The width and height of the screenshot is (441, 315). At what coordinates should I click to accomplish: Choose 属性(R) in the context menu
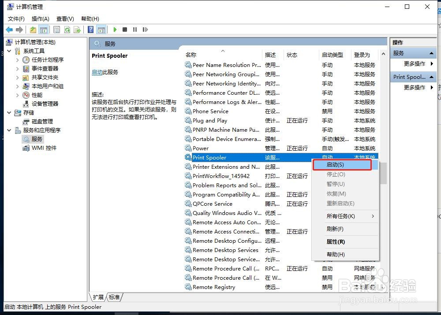pos(346,242)
